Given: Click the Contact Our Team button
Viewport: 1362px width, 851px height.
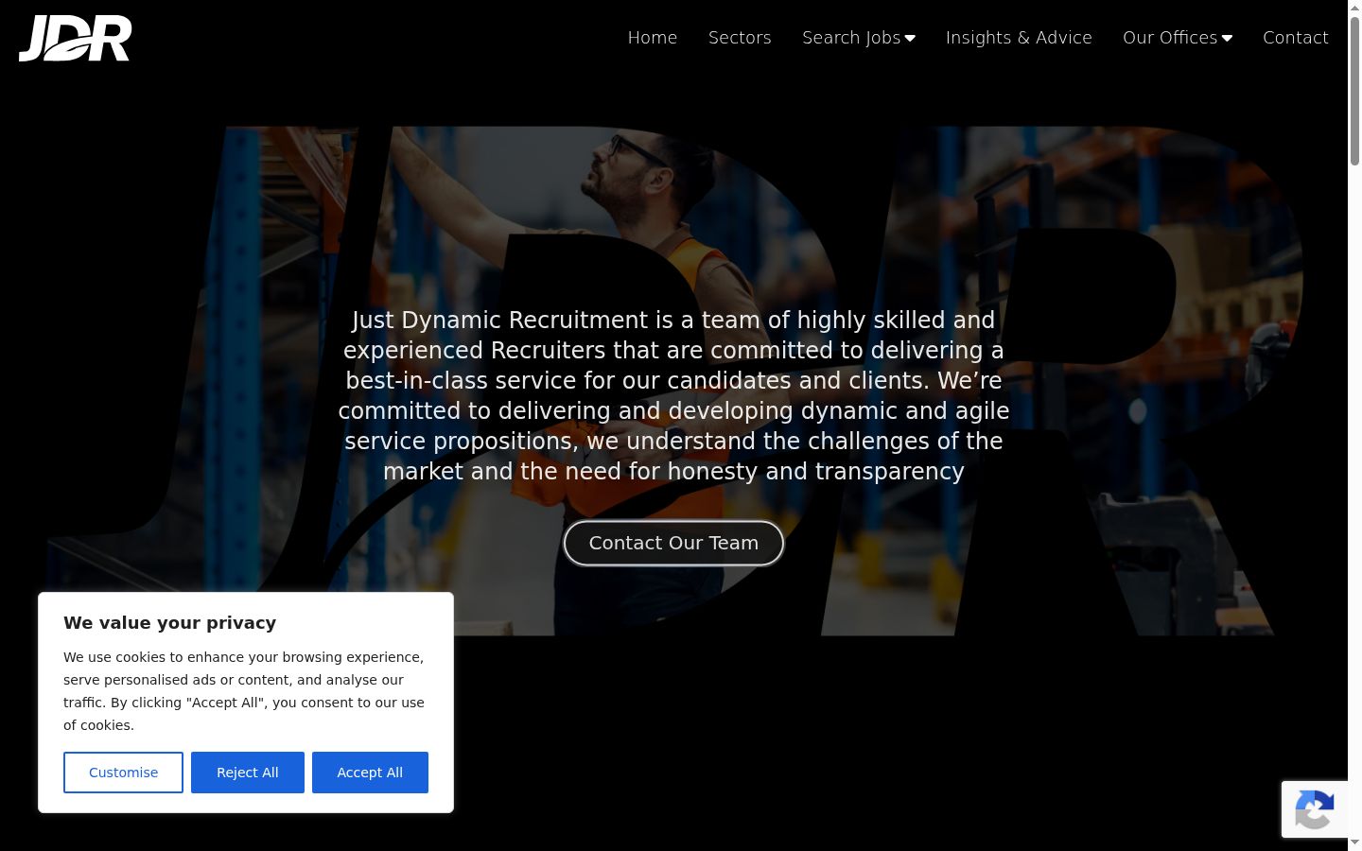Looking at the screenshot, I should click(x=673, y=543).
